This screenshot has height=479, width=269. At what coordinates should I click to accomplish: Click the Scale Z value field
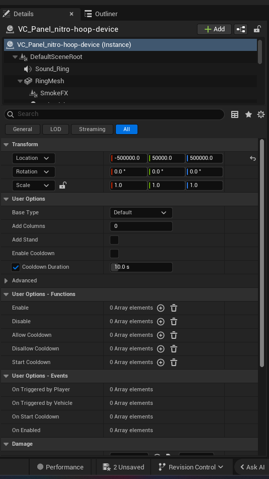click(205, 186)
